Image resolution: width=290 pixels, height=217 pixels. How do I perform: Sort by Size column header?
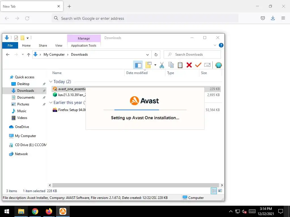(204, 73)
